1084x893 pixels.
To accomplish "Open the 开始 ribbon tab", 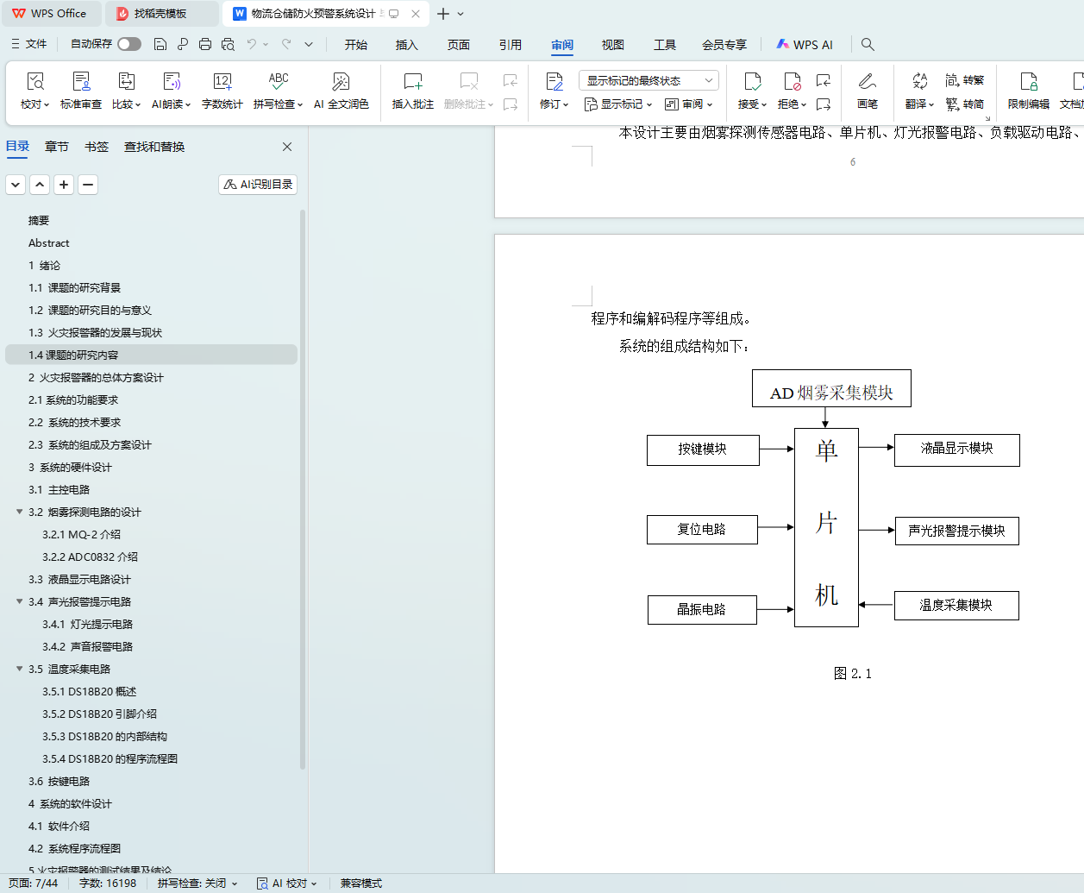I will click(356, 45).
